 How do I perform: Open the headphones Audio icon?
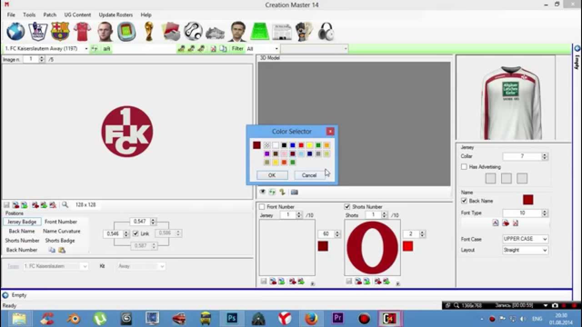[x=326, y=32]
